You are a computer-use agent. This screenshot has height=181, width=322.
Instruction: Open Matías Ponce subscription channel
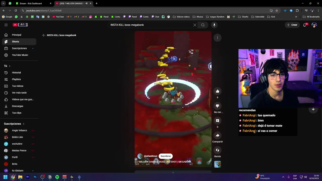coord(19,151)
